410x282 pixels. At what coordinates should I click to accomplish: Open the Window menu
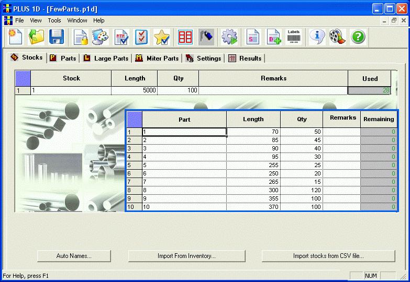coord(77,20)
